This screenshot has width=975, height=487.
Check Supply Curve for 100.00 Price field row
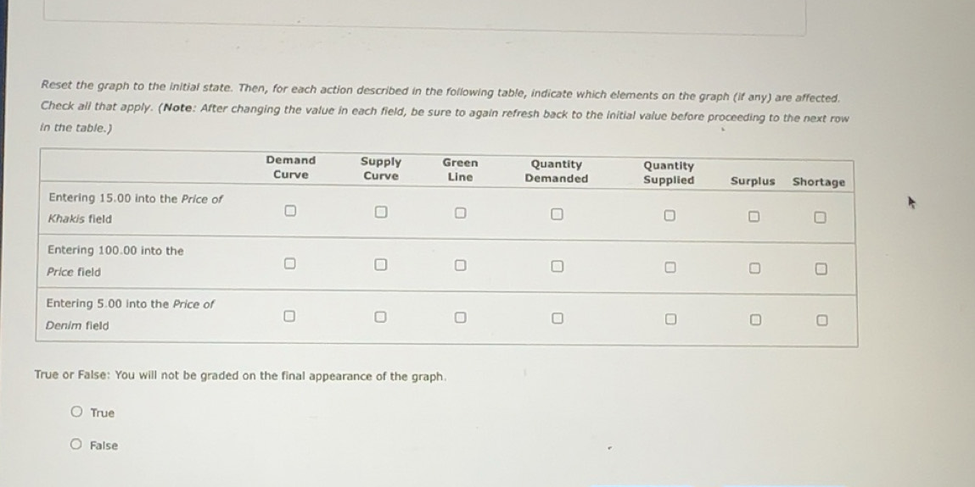coord(381,264)
